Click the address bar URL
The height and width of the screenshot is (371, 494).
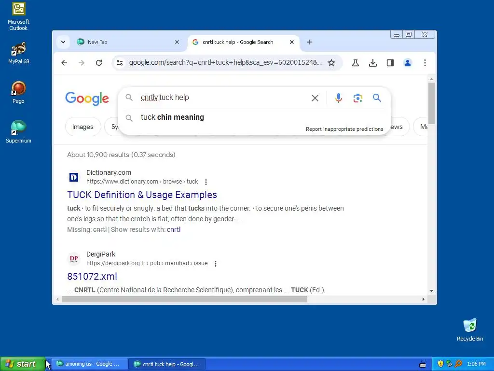point(226,62)
